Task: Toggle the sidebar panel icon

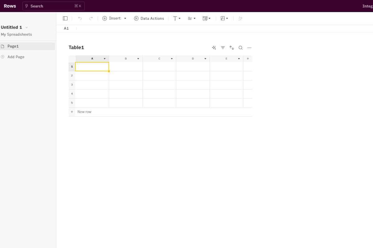Action: coord(65,19)
